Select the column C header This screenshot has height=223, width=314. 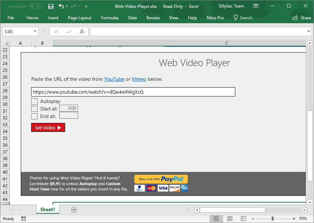(179, 43)
